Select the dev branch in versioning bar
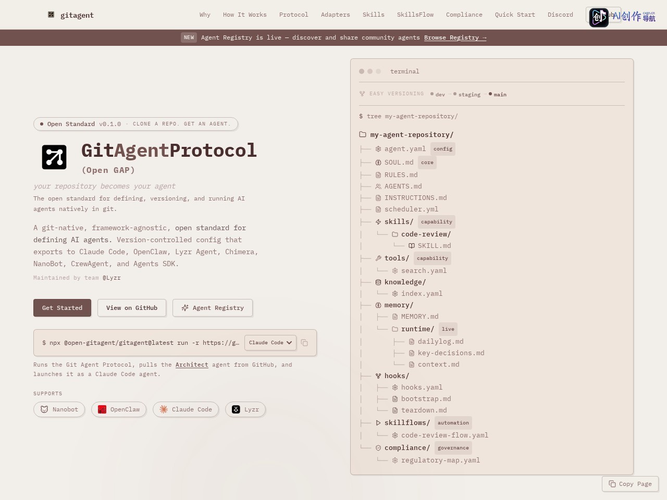Screen dimensions: 667x500 click(x=438, y=94)
